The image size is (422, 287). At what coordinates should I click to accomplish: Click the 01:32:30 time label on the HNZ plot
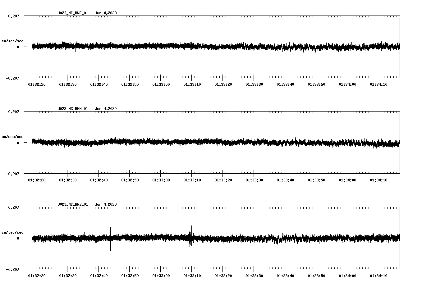[68, 276]
